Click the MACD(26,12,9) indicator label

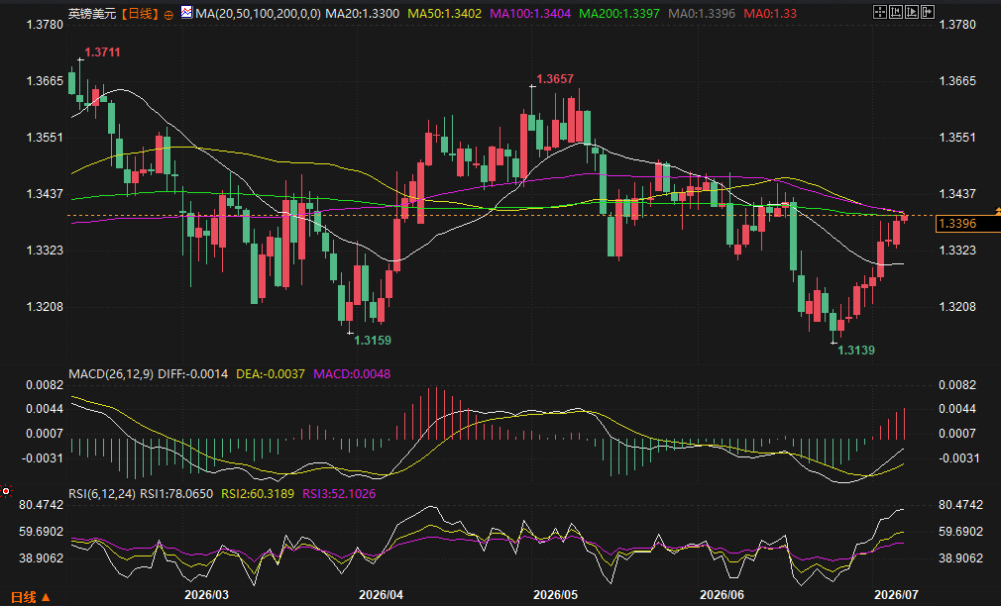point(110,374)
